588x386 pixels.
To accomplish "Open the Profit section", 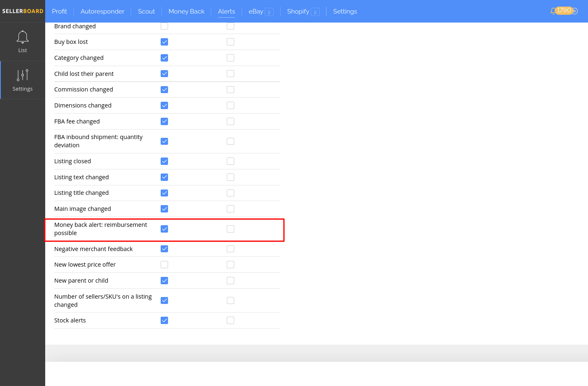I will point(60,11).
